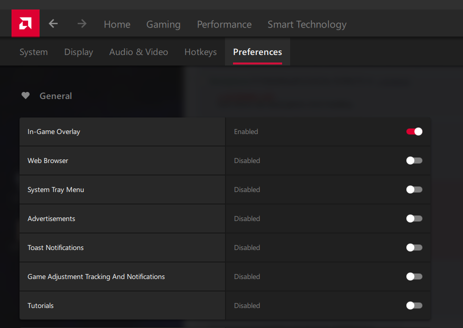Viewport: 463px width, 328px height.
Task: Switch to the Audio & Video tab
Action: click(x=138, y=52)
